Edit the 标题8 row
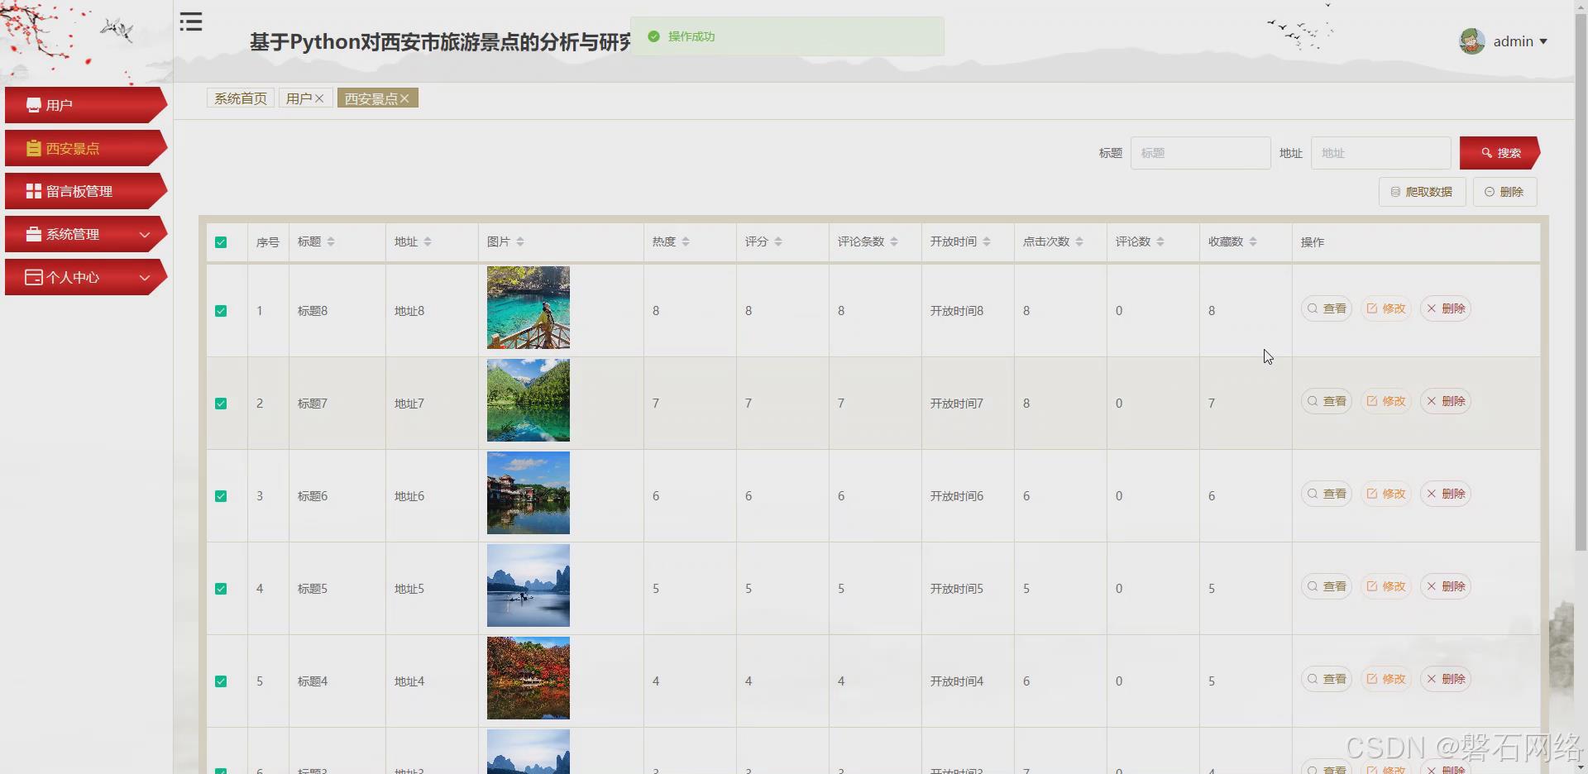Screen dimensions: 1588x774 1386,308
